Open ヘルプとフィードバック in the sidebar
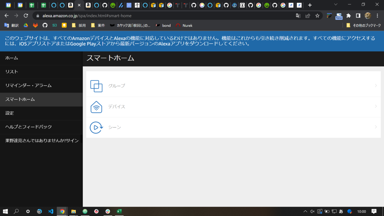 tap(41, 127)
